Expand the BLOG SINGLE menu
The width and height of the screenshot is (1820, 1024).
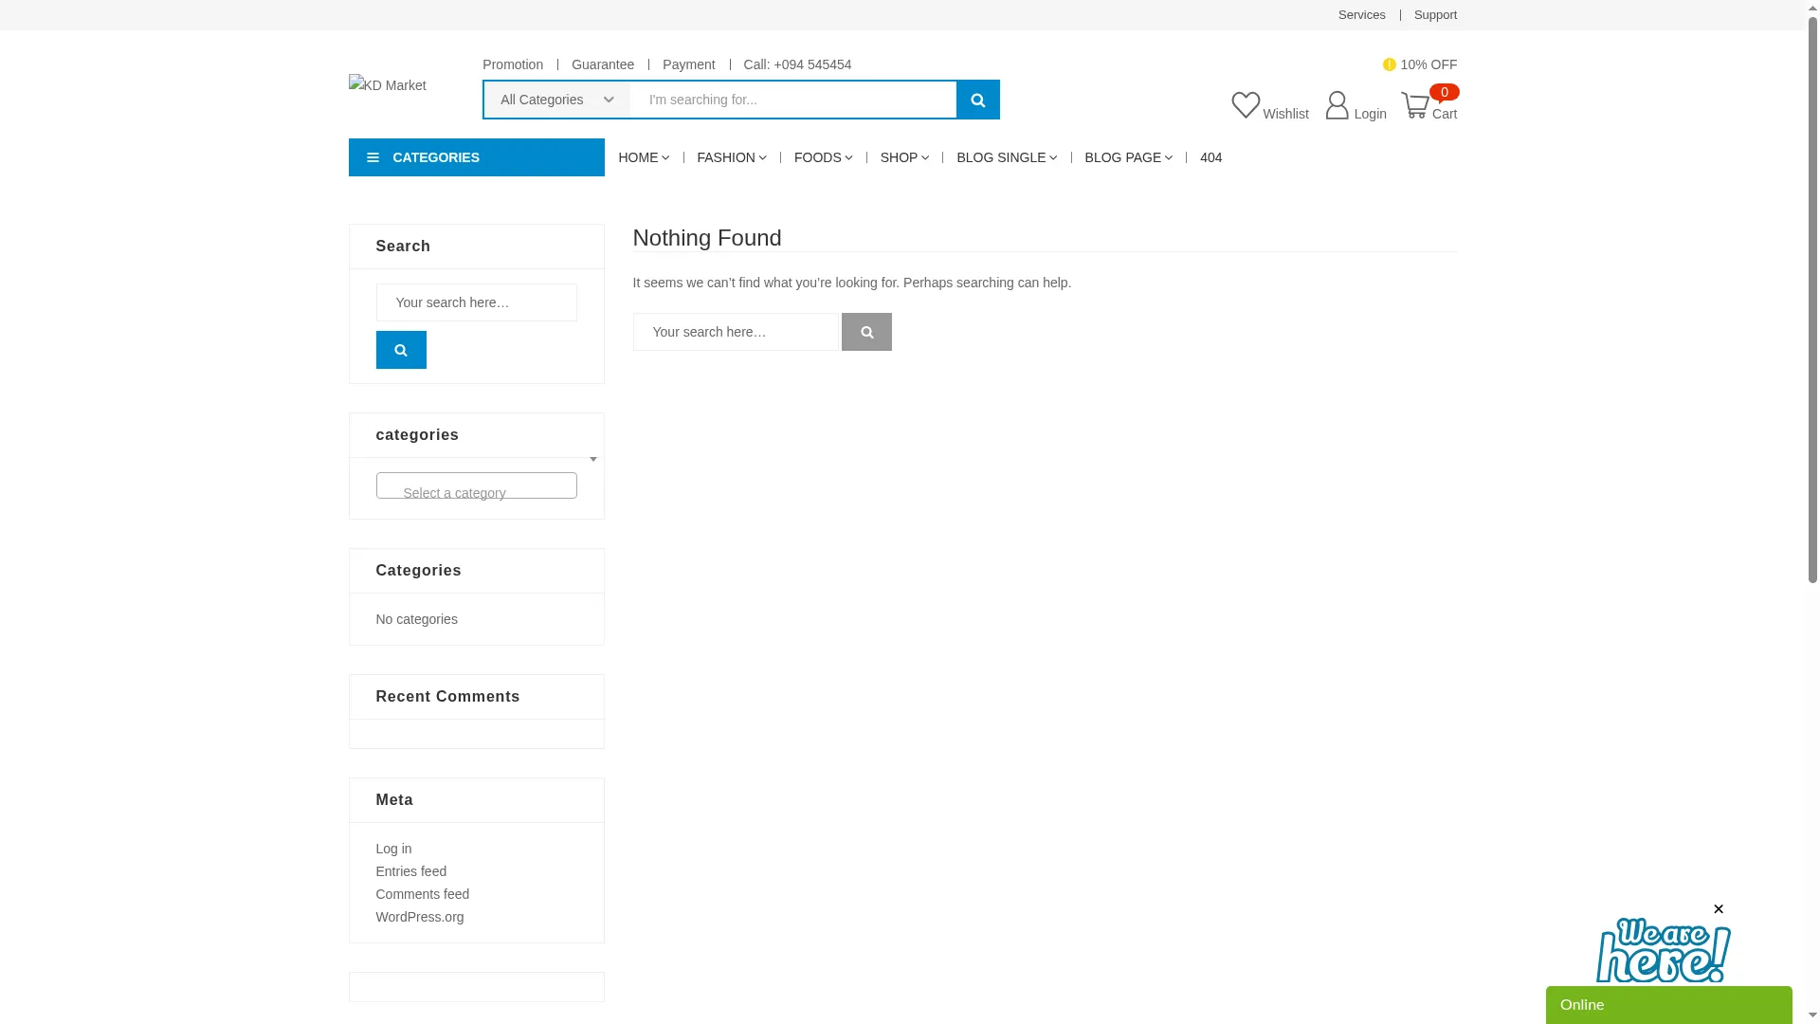[x=1007, y=157]
